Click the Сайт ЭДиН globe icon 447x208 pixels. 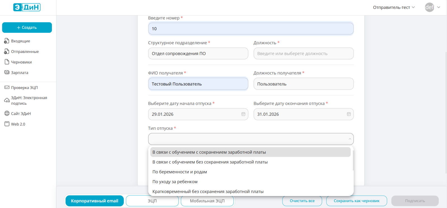[7, 113]
